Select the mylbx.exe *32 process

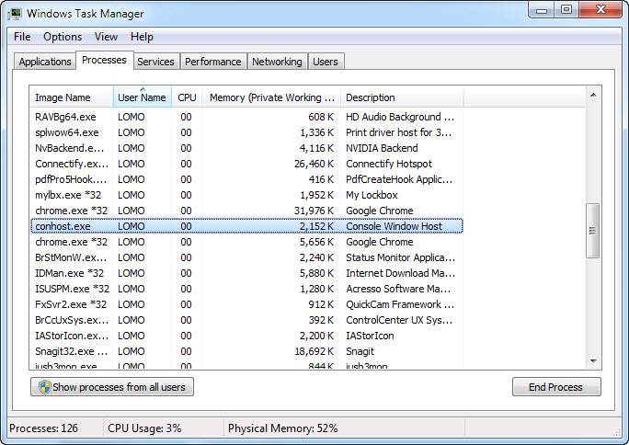pos(246,195)
